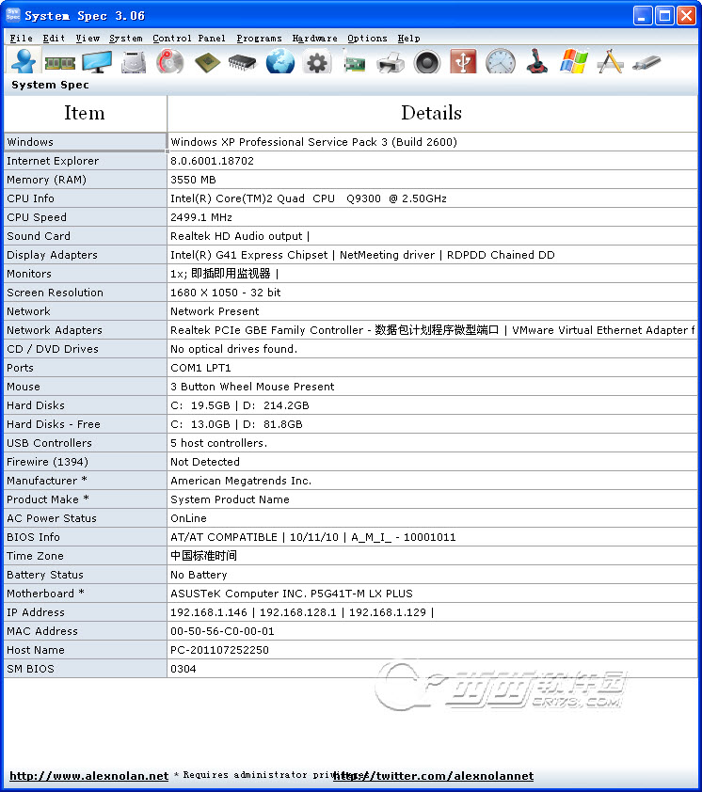This screenshot has width=702, height=792.
Task: Select the Internet Explorer row label
Action: [x=85, y=161]
